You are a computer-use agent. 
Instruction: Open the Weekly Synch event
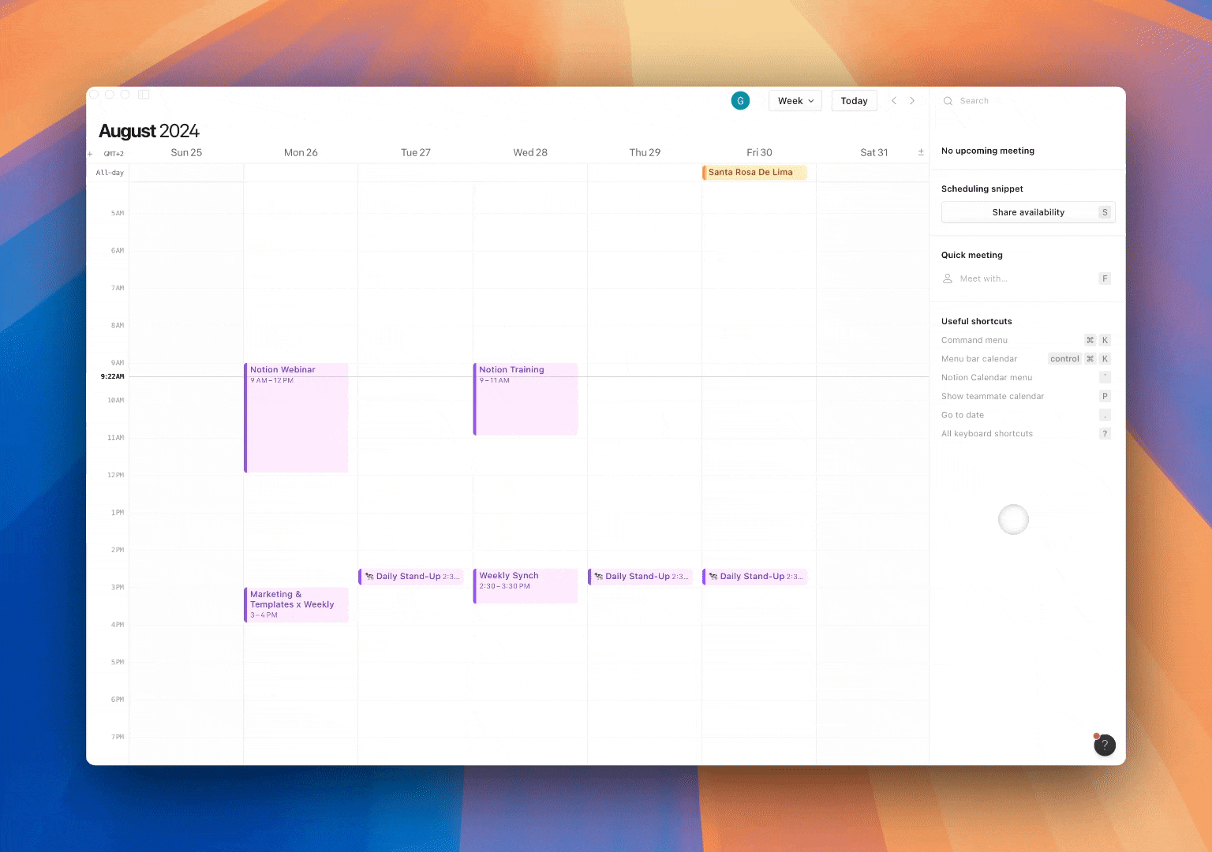(x=526, y=585)
